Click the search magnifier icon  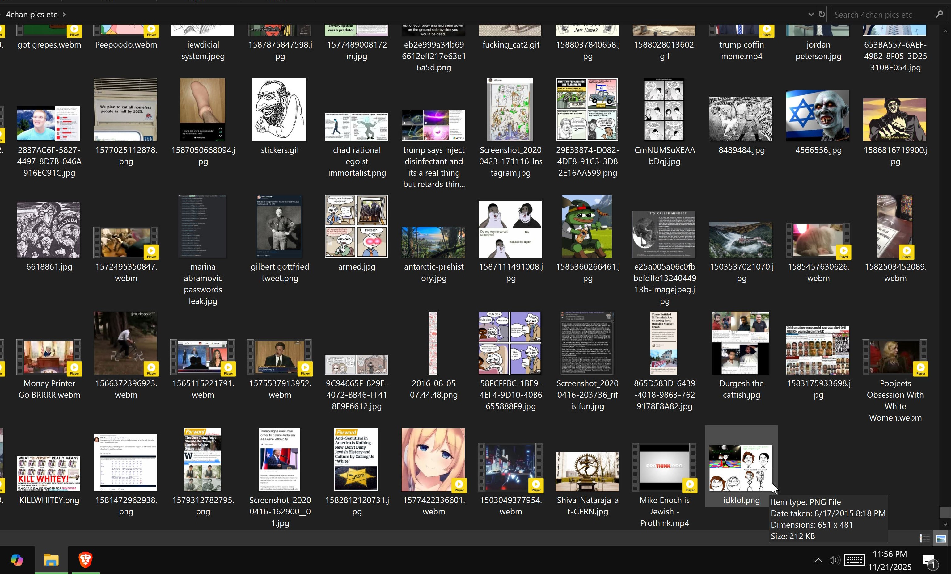click(940, 14)
